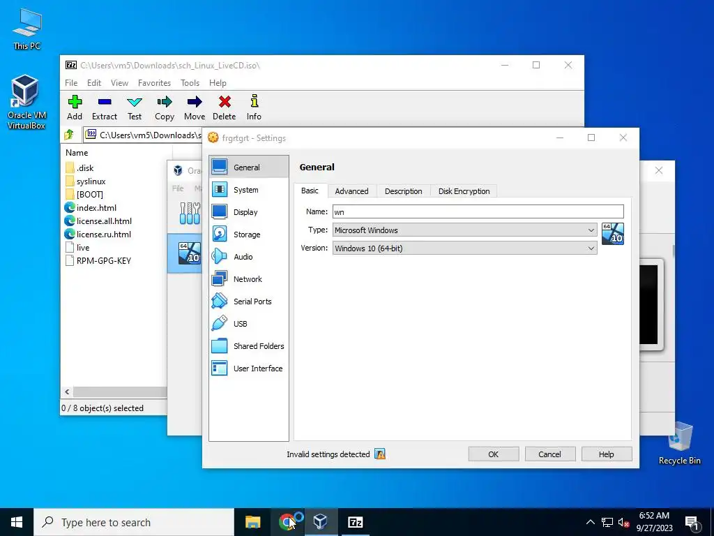Select index.html in 7-Zip list

coord(91,207)
